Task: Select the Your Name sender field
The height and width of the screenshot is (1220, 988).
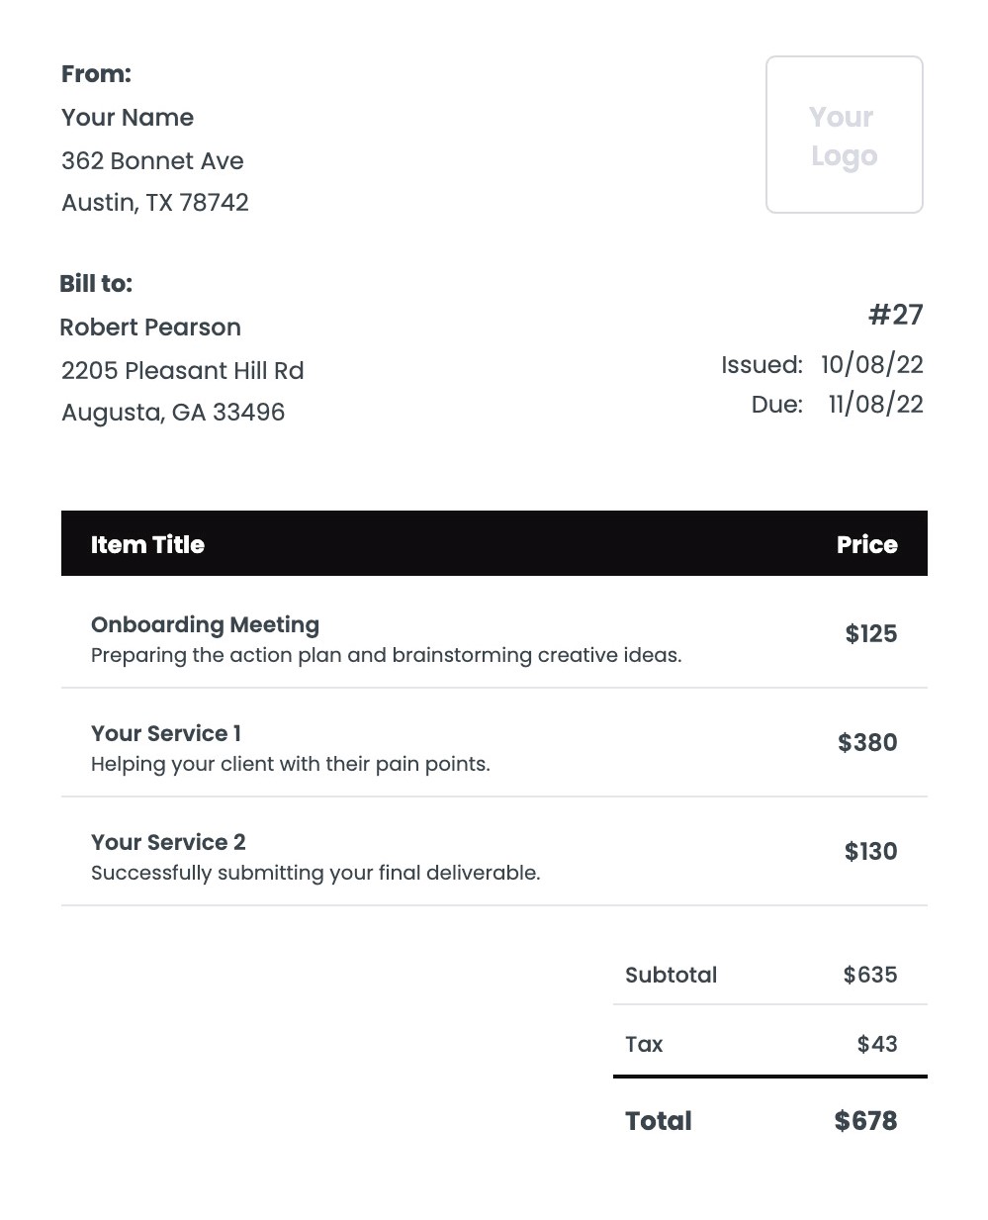Action: click(x=128, y=118)
